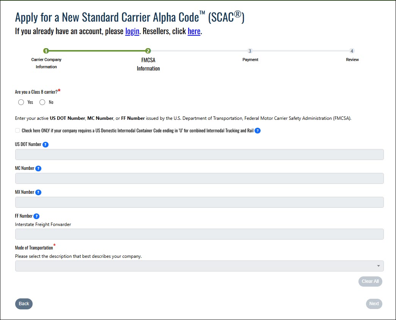Select Yes for Class 8 carrier
Screen dimensions: 396x320
(x=21, y=102)
